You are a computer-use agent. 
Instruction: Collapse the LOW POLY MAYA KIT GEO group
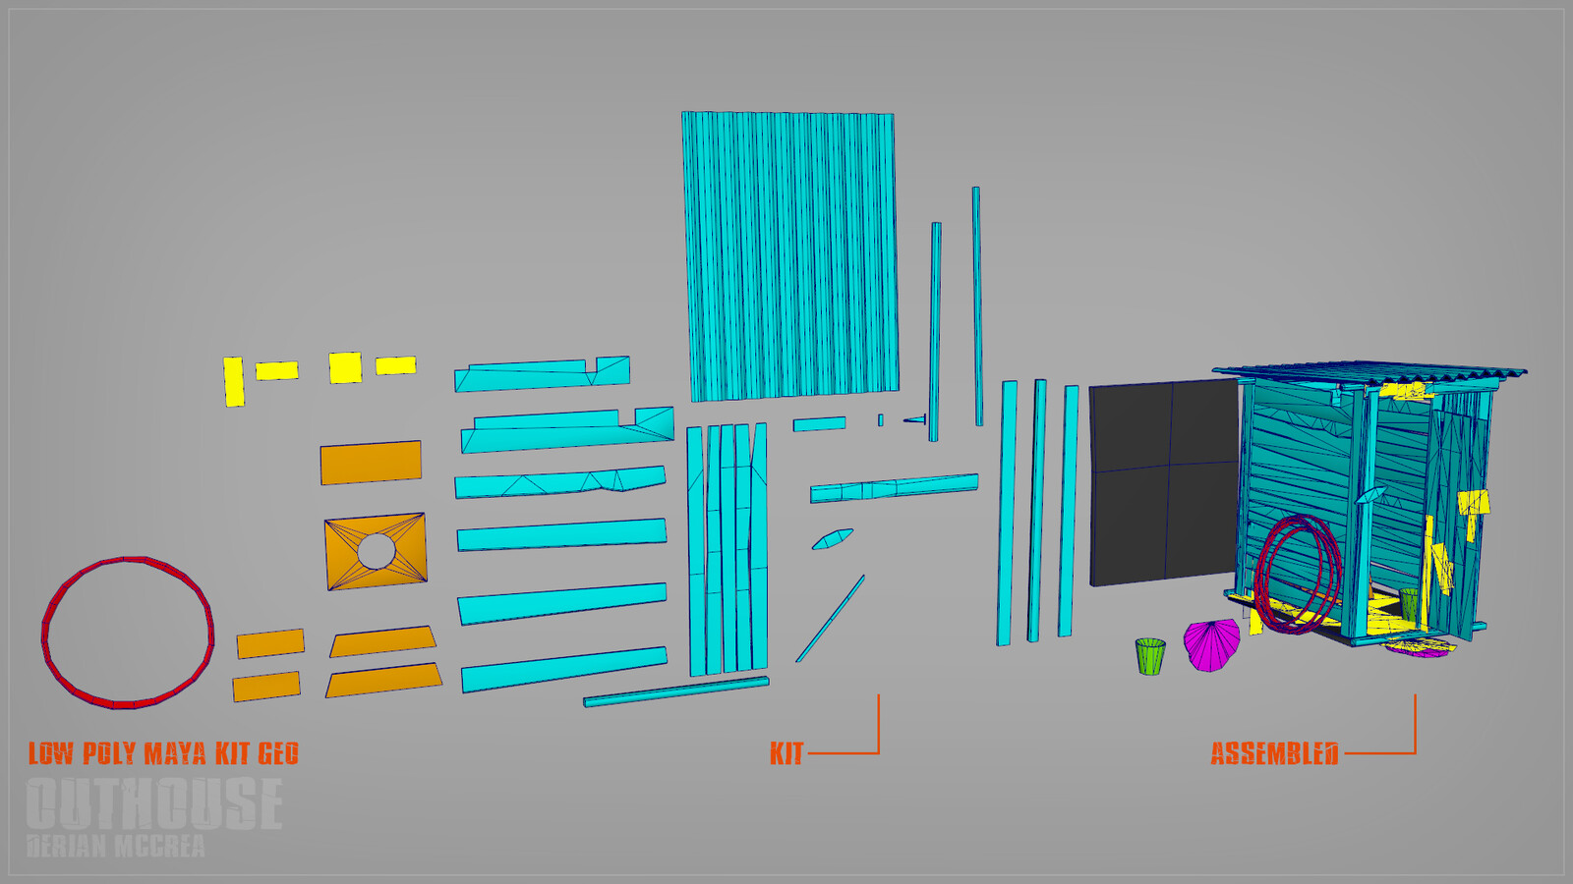click(x=165, y=750)
